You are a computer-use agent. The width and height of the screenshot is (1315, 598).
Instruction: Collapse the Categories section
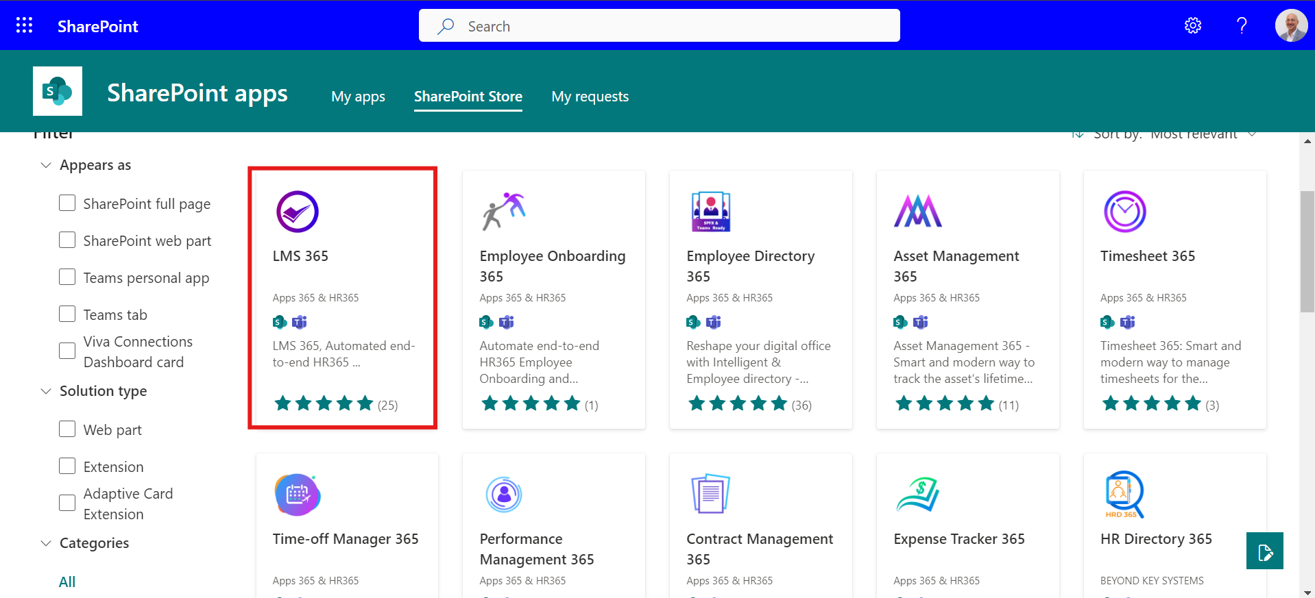pos(46,543)
